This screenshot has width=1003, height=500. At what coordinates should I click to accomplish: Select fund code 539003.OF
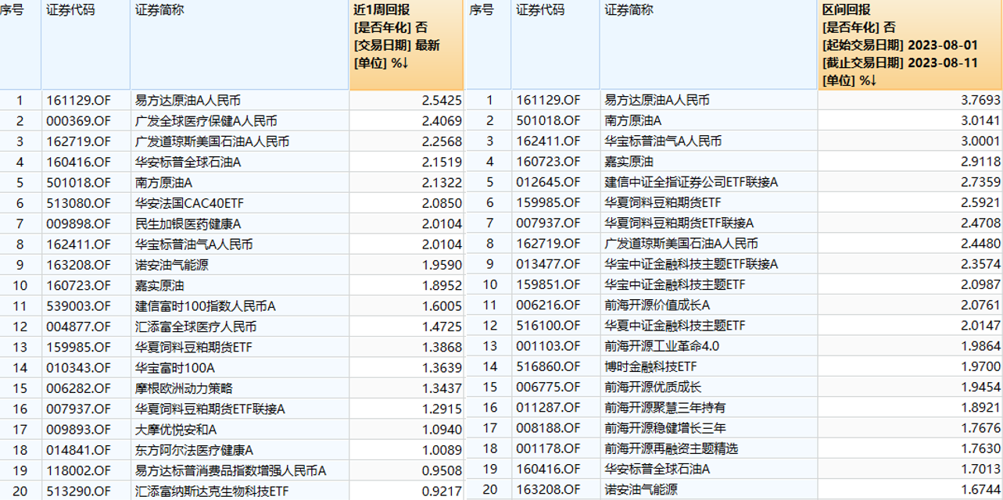79,305
